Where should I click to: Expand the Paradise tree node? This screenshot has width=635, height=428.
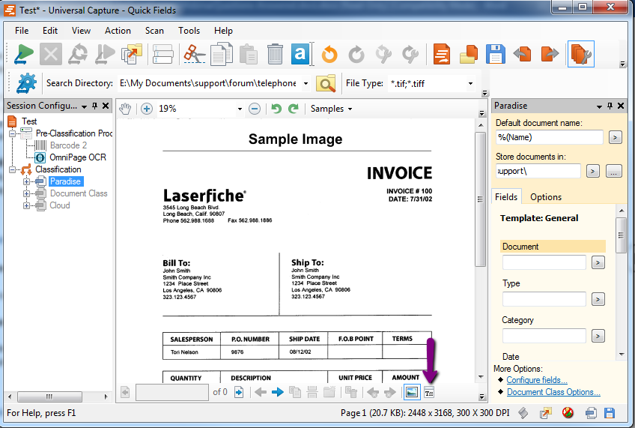[26, 181]
